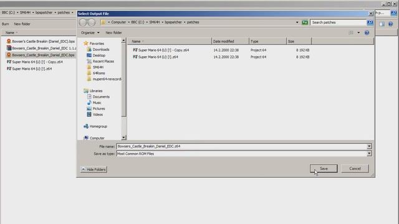Click New folder in the dialog toolbar
This screenshot has height=224, width=399.
[113, 33]
